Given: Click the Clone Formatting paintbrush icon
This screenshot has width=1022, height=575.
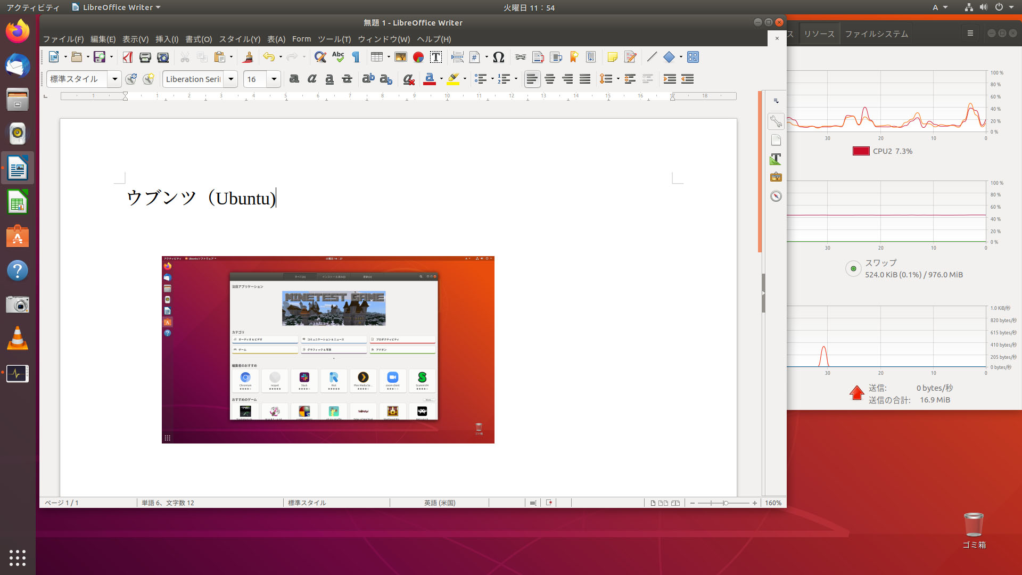Looking at the screenshot, I should tap(248, 57).
